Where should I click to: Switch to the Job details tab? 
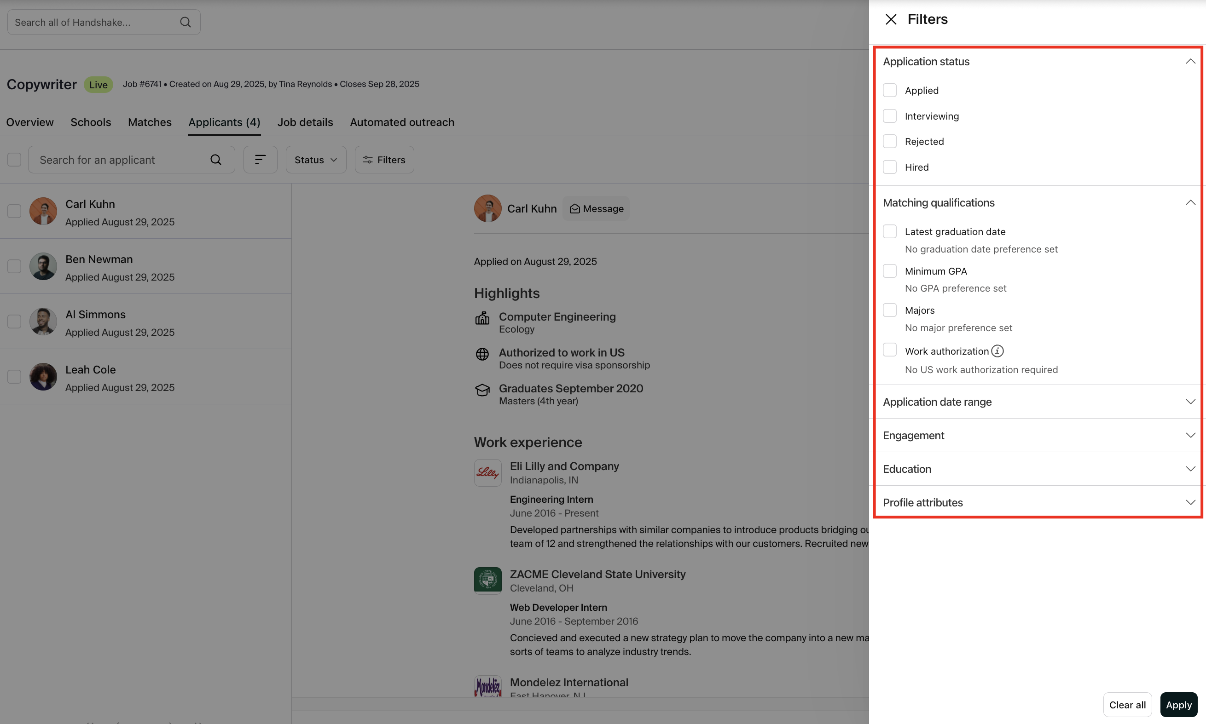tap(305, 122)
